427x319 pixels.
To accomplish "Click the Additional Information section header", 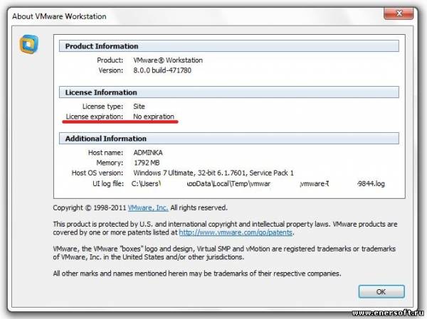I will [229, 139].
